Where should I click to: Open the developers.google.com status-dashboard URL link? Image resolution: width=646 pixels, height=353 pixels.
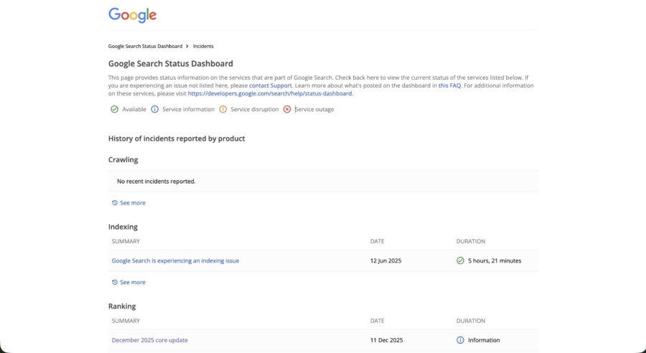[270, 93]
